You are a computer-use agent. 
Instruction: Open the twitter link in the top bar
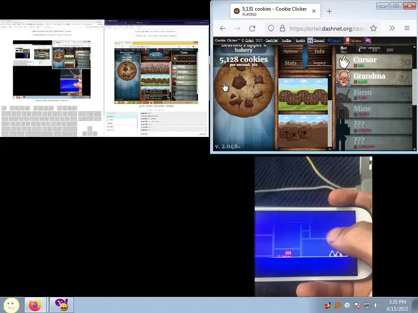[287, 40]
